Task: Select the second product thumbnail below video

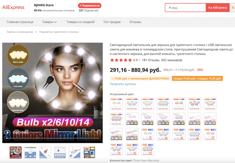Action: pyautogui.click(x=30, y=152)
